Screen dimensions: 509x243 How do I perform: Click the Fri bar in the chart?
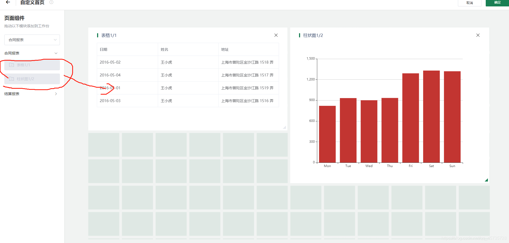411,118
